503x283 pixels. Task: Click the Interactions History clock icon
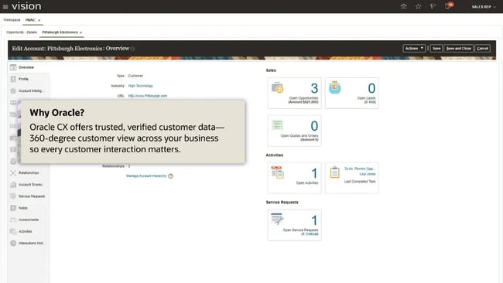click(x=13, y=243)
